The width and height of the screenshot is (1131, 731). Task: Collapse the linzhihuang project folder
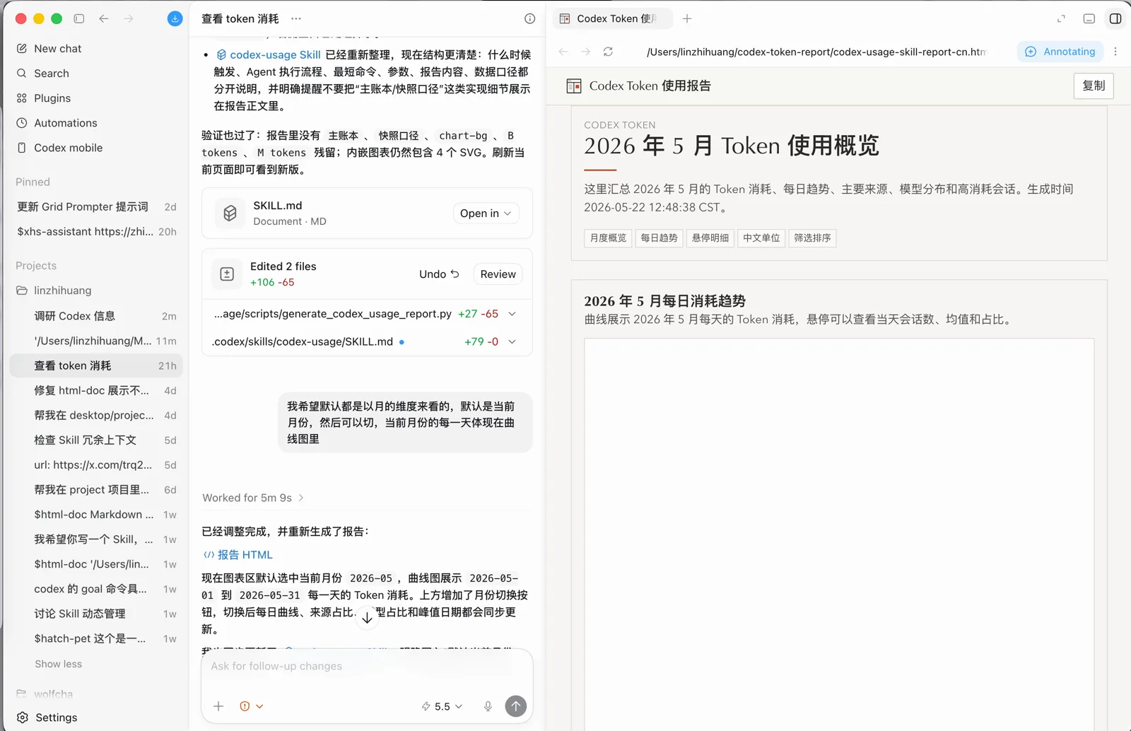tap(54, 290)
